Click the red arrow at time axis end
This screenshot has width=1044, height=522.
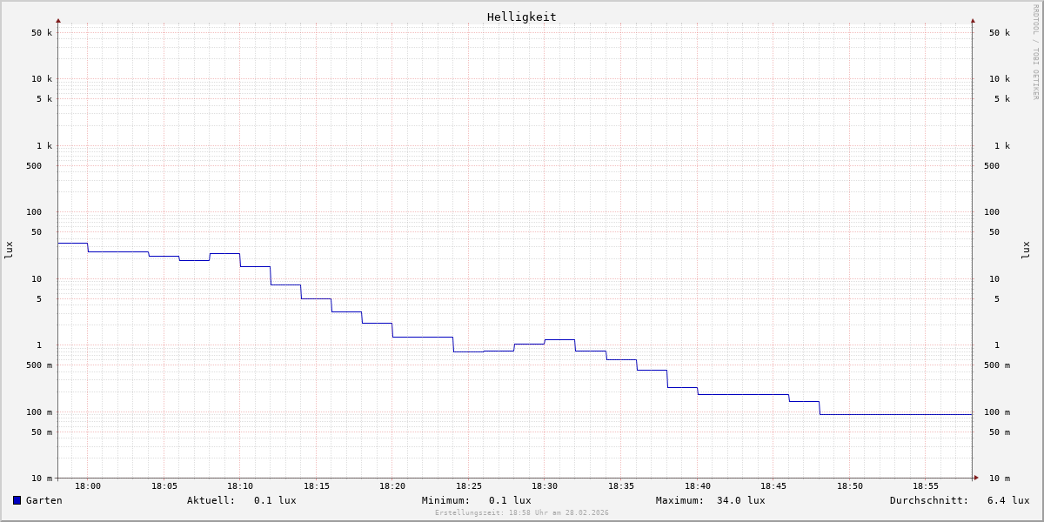976,477
